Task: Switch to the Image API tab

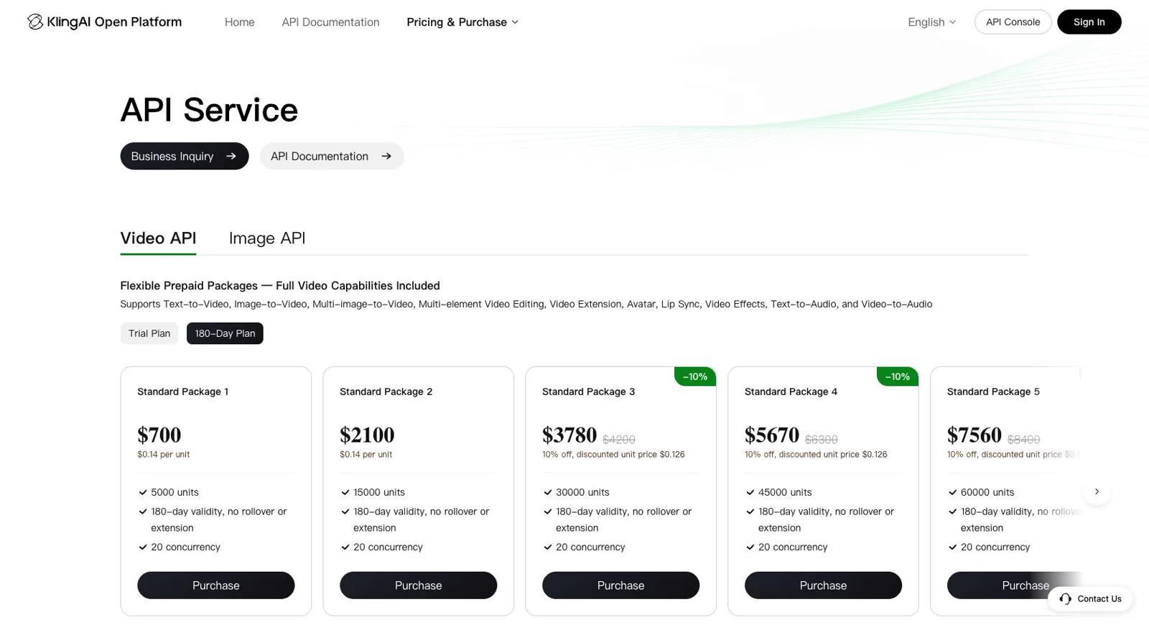Action: point(267,238)
